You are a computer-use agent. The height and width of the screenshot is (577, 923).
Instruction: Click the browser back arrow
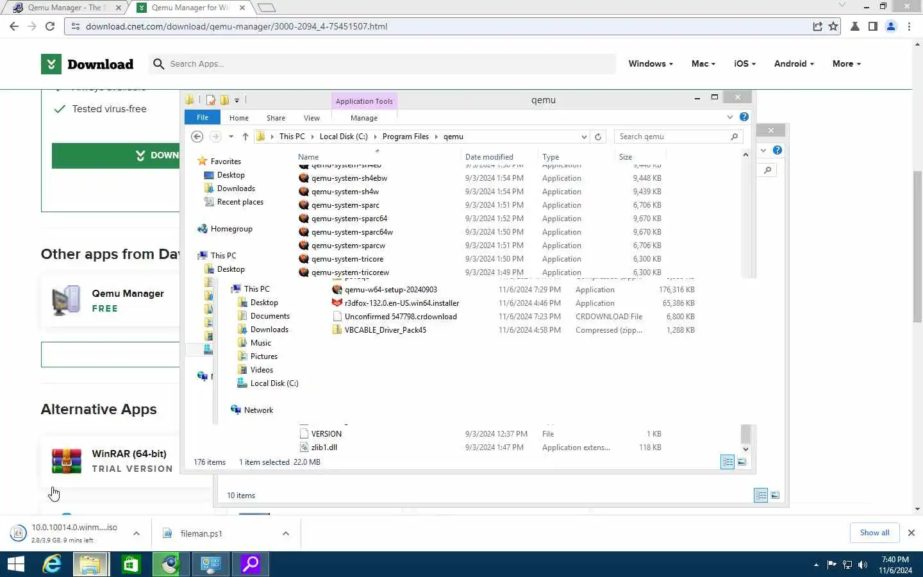tap(14, 26)
